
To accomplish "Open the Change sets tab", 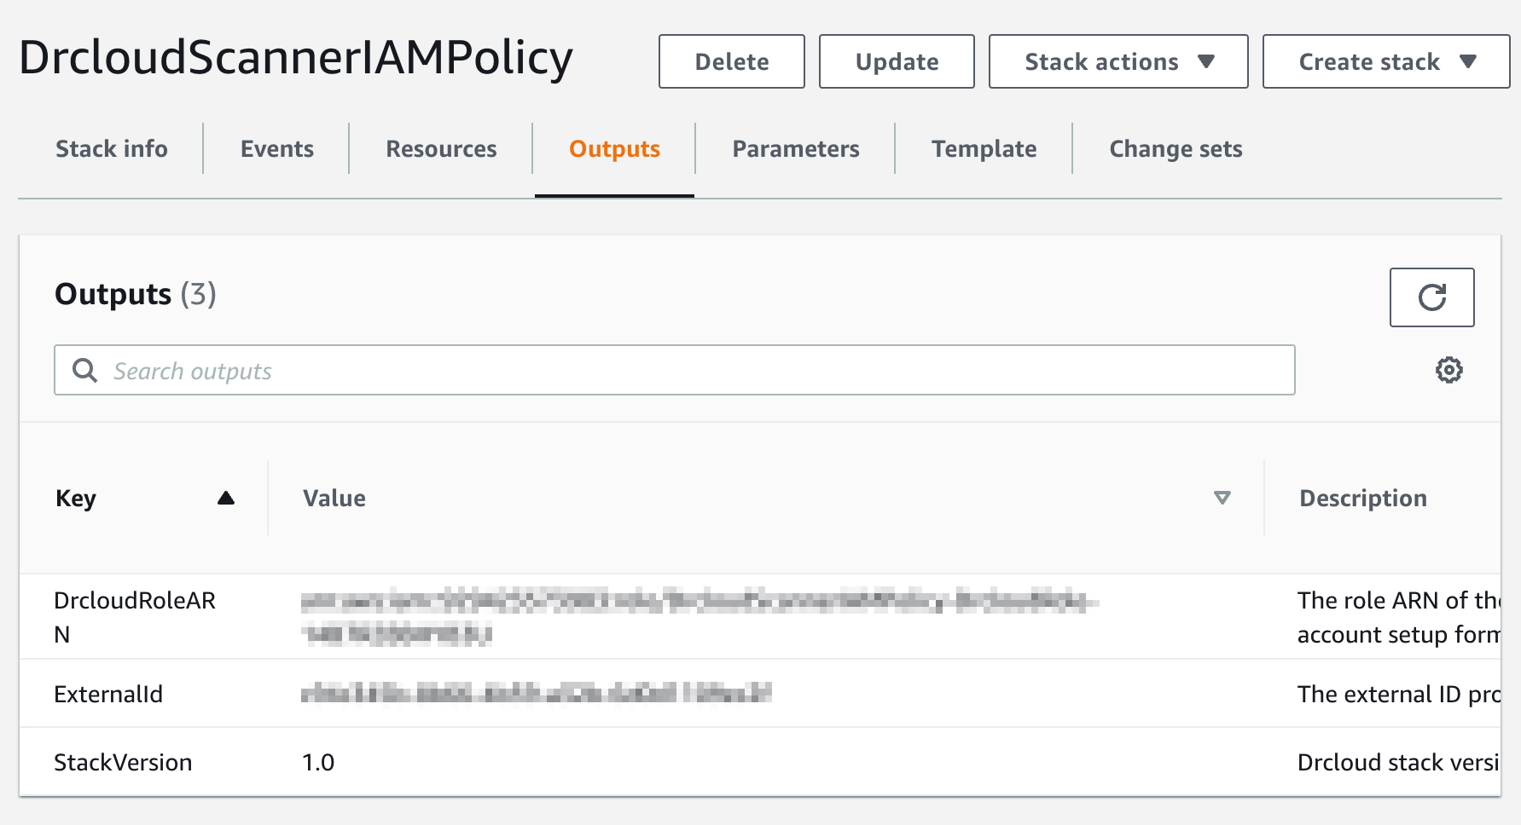I will tap(1176, 149).
